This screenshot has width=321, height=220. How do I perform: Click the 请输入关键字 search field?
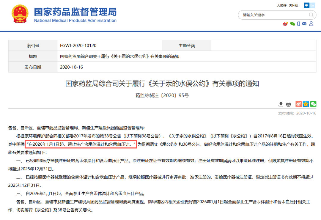[x=273, y=15]
